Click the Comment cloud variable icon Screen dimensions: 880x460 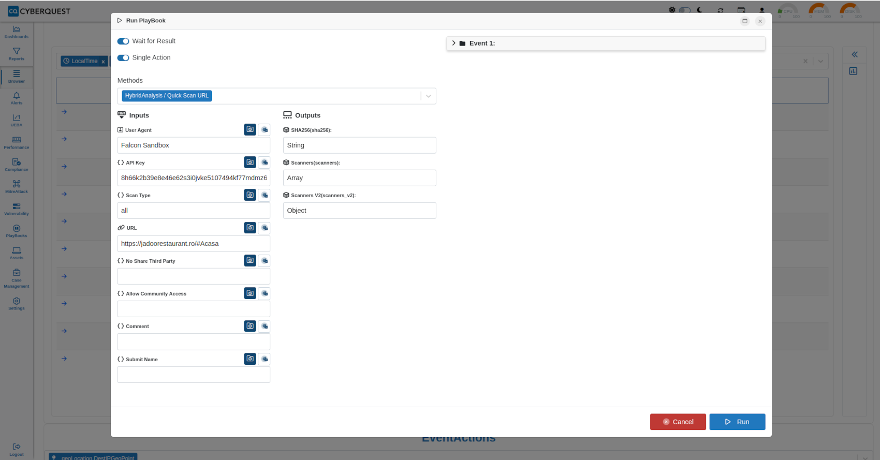point(265,326)
